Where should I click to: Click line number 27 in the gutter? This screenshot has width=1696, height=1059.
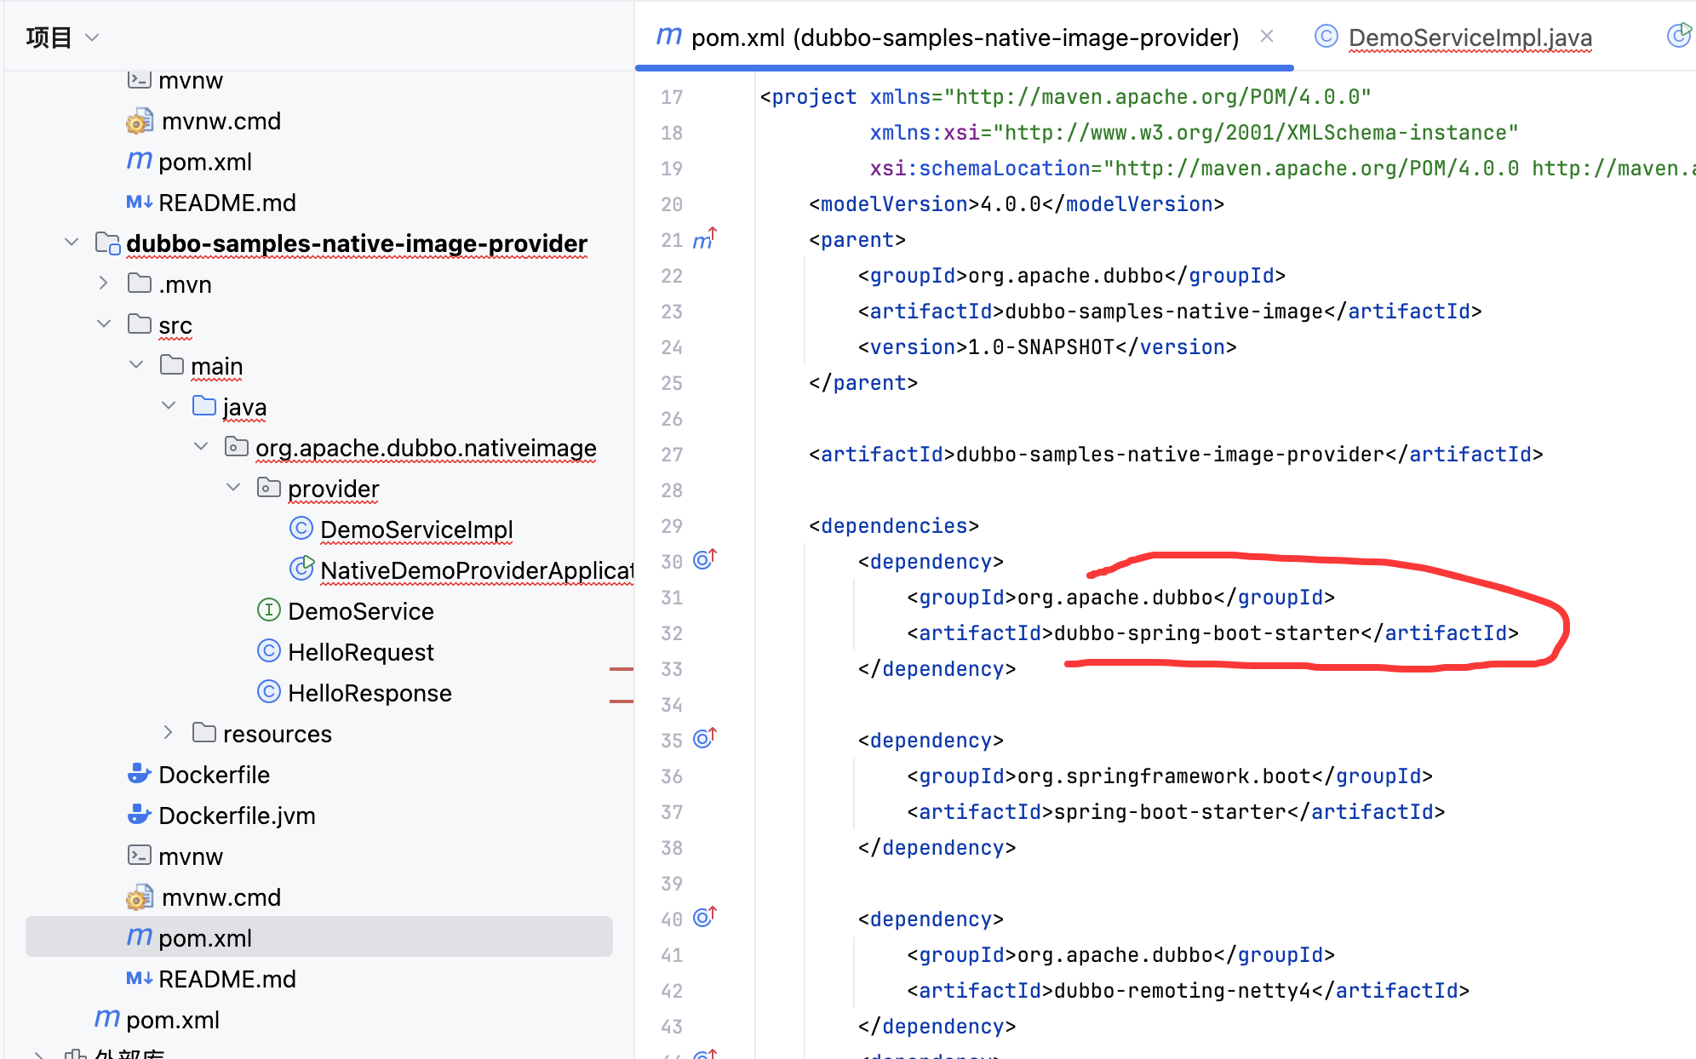(x=672, y=455)
